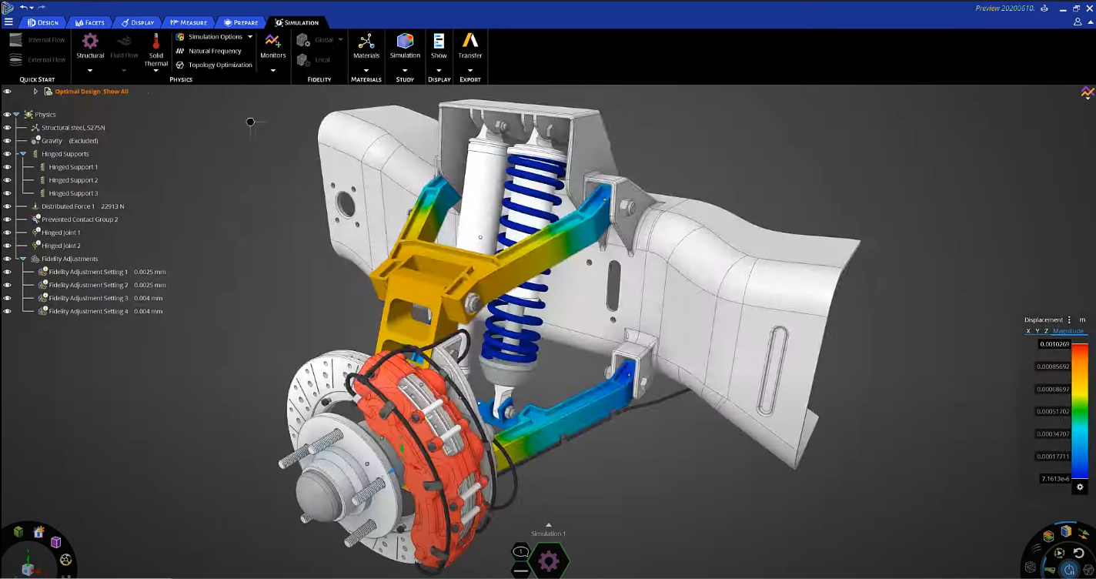Open the Monitors dropdown arrow

tap(272, 71)
